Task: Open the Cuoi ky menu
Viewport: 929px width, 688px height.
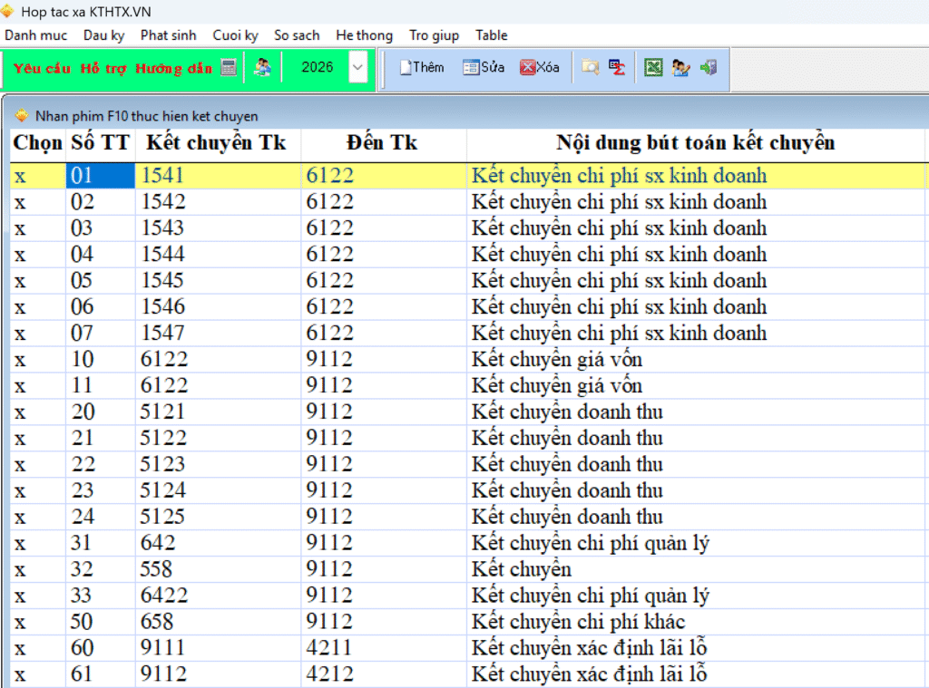Action: pos(235,35)
